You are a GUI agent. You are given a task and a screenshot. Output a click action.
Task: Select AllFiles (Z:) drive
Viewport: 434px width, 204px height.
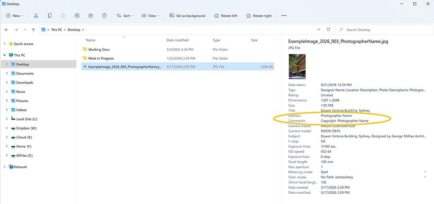(x=24, y=155)
